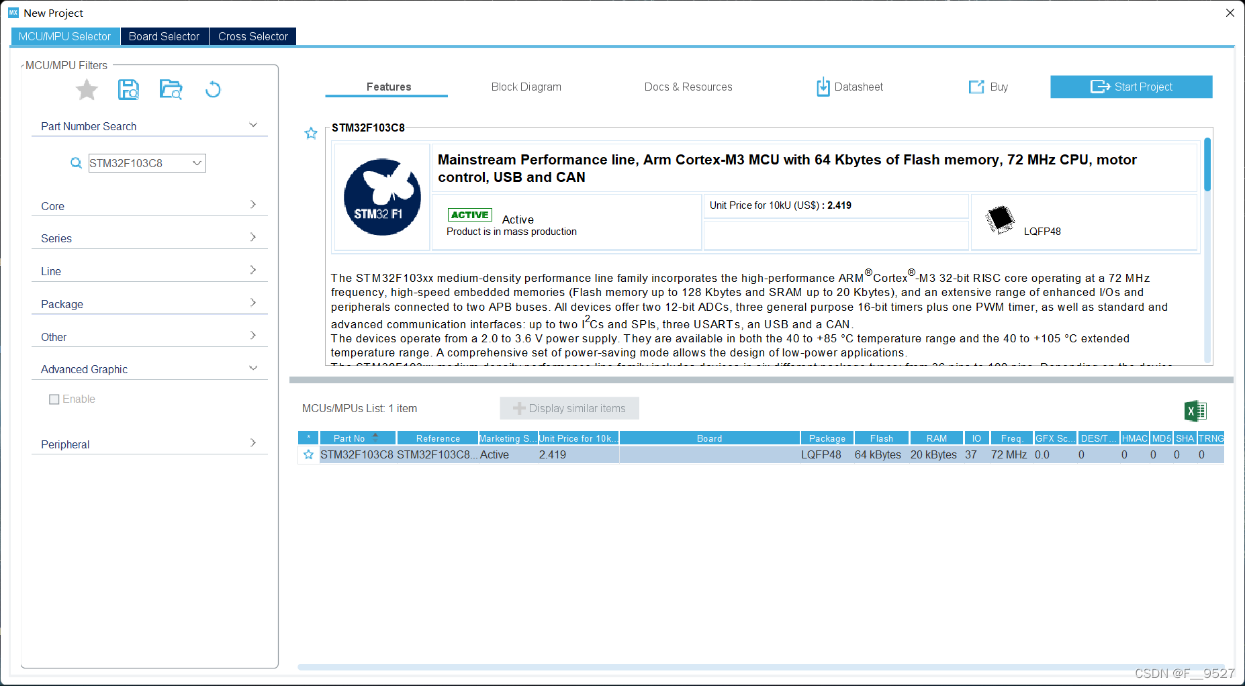Sort by the Flash column header
The height and width of the screenshot is (686, 1245).
point(881,438)
